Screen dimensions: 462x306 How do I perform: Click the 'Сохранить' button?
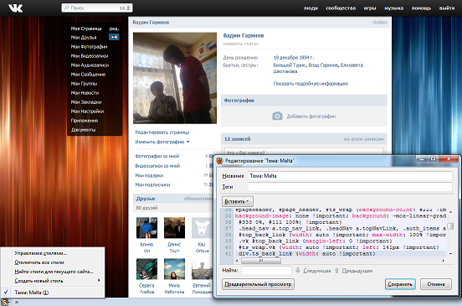point(400,284)
